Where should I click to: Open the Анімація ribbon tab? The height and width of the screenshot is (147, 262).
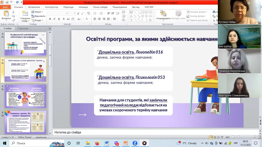pyautogui.click(x=83, y=7)
